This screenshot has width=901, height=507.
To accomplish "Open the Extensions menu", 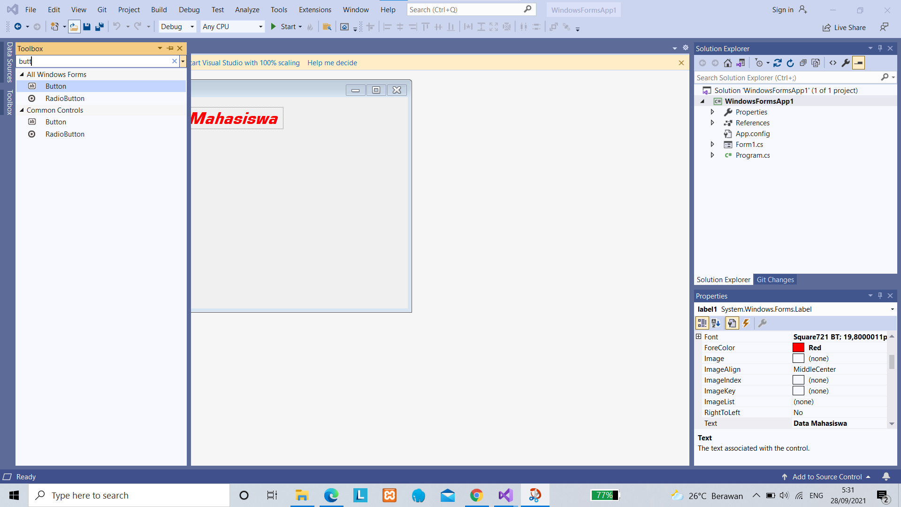I will 314,9.
